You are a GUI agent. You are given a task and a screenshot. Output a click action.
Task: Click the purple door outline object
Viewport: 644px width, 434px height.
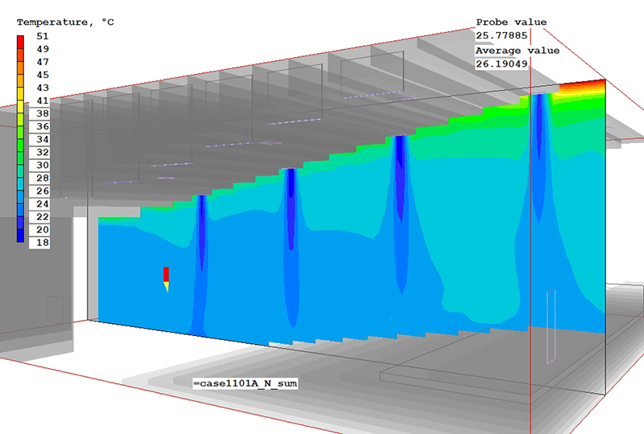pos(551,326)
